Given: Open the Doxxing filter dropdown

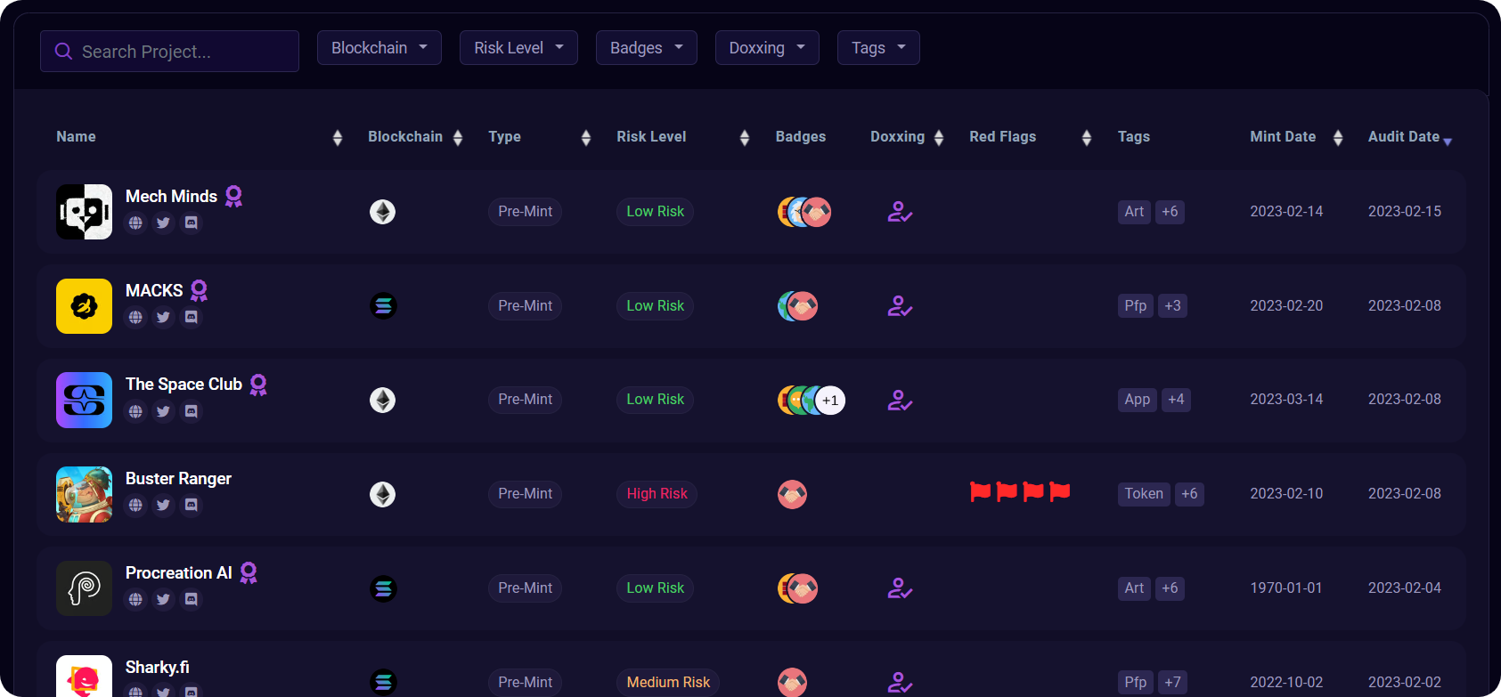Looking at the screenshot, I should pyautogui.click(x=767, y=48).
